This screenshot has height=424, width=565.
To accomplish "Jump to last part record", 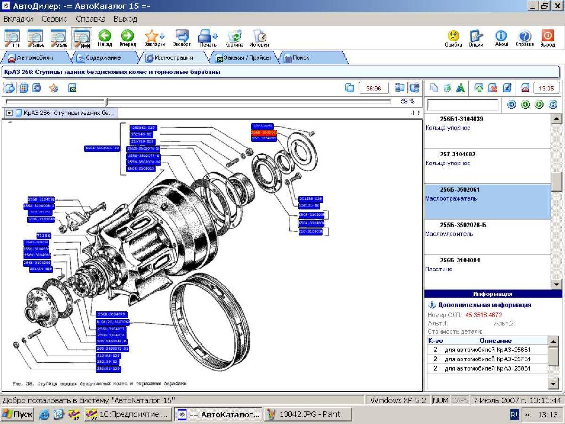I will [x=553, y=105].
